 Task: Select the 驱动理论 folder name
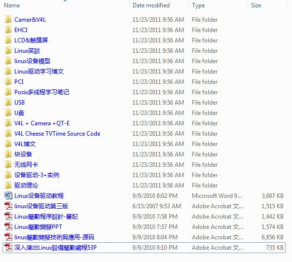(26, 185)
